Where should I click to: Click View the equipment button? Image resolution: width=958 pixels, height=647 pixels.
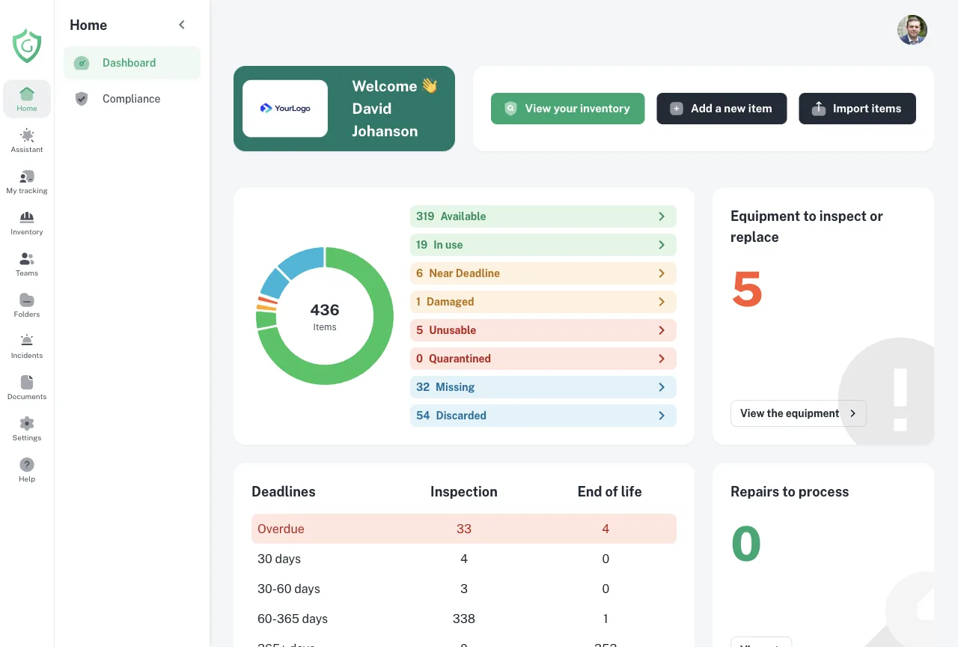799,413
